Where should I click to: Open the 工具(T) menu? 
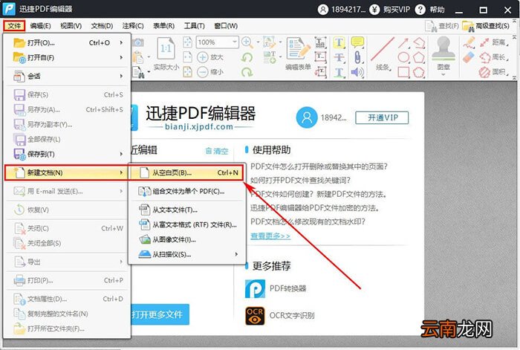195,26
